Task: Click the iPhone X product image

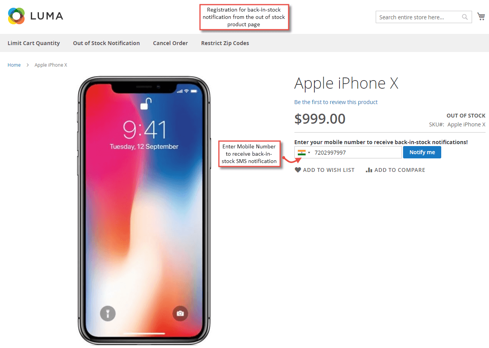Action: coord(144,210)
